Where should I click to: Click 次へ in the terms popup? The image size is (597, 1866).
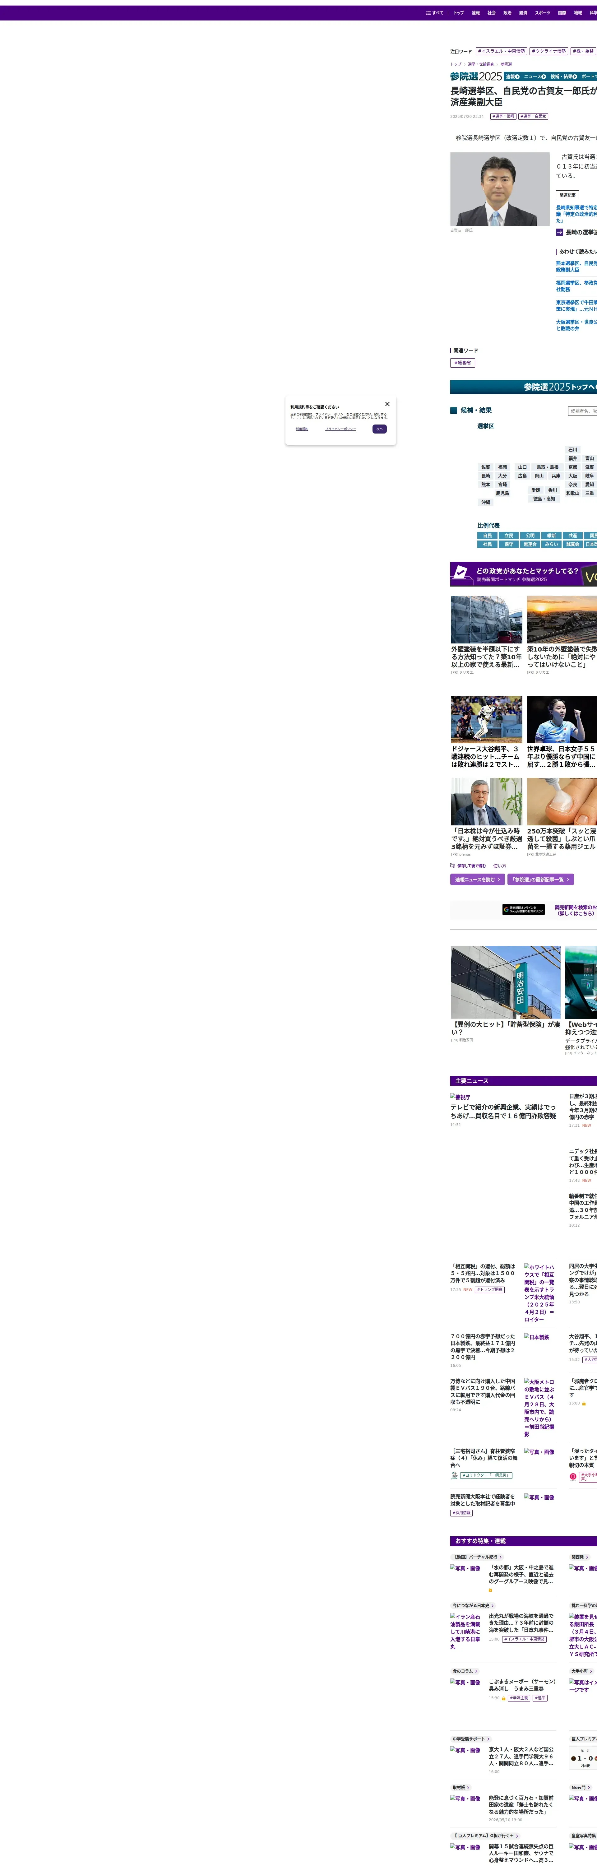[x=380, y=429]
